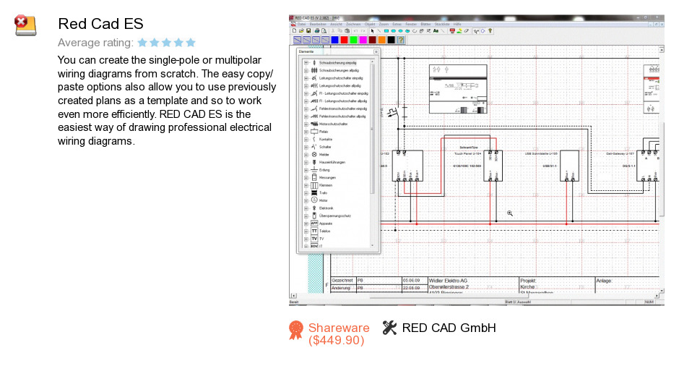Screen dimensions: 679x366
Task: Pick the red color swatch
Action: pyautogui.click(x=344, y=40)
